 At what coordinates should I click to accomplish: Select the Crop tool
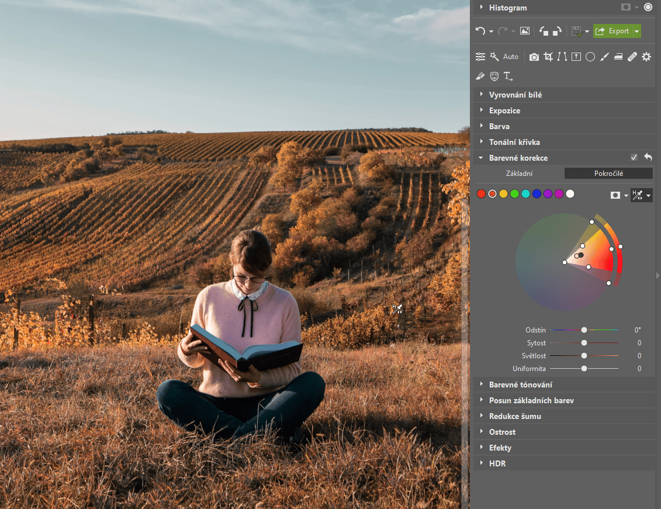[x=548, y=57]
